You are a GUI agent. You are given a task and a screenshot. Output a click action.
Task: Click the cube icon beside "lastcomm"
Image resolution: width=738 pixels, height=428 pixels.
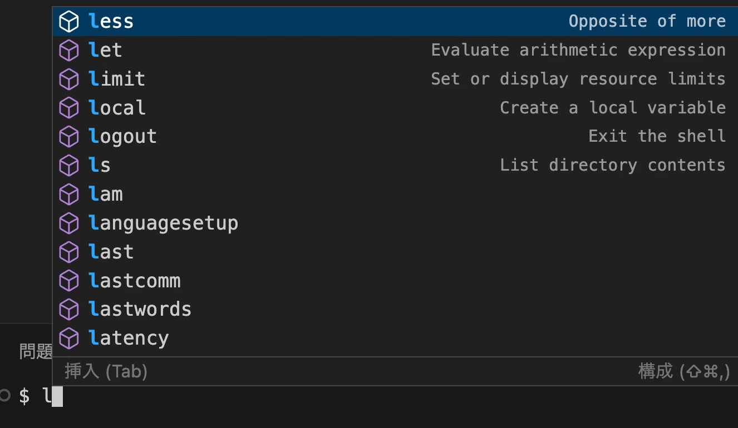[x=69, y=280]
